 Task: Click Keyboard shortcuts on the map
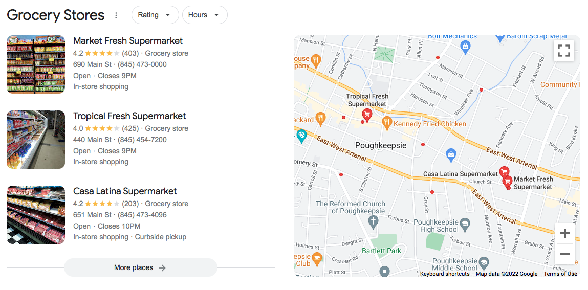[x=445, y=274]
